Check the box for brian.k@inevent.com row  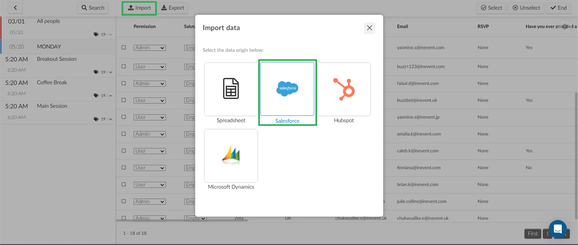[x=124, y=184]
